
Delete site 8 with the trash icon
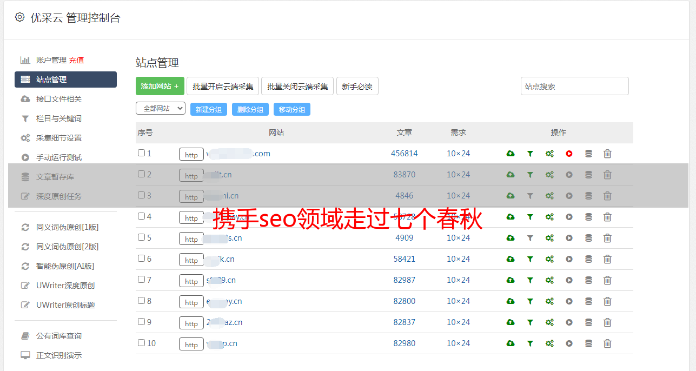coord(607,301)
